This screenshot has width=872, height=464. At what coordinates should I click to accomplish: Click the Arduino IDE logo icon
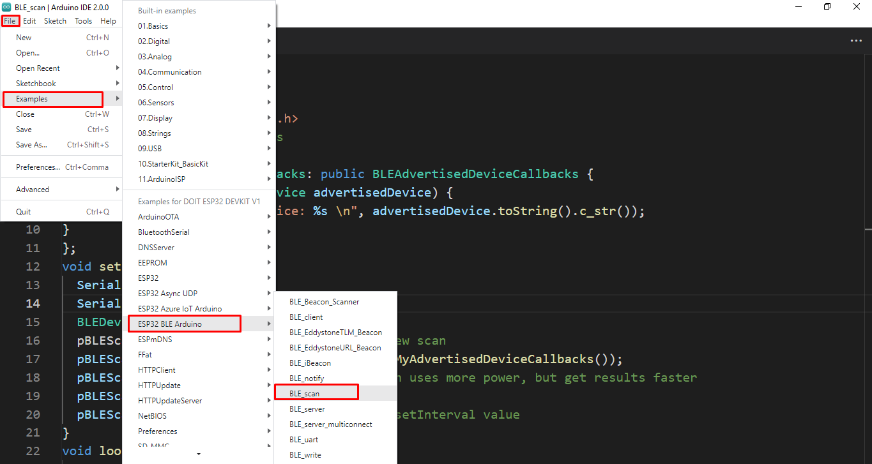[6, 7]
